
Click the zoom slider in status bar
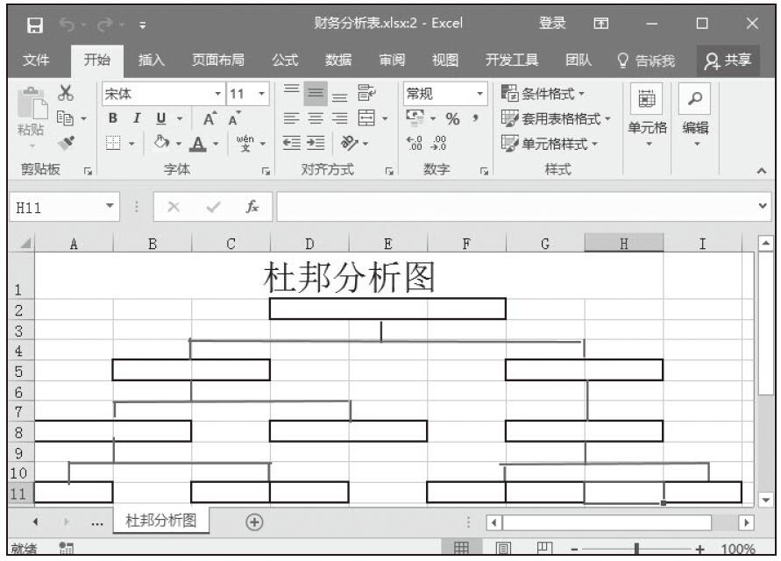click(636, 549)
